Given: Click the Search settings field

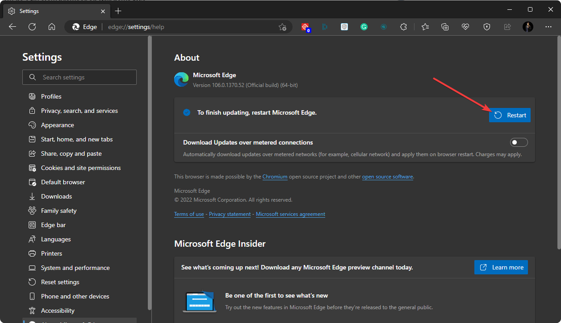Looking at the screenshot, I should (x=80, y=77).
